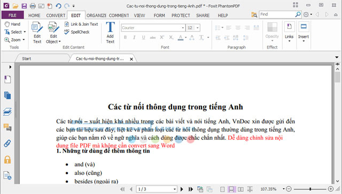This screenshot has width=342, height=194.
Task: Open the attachments paperclip panel
Action: [7, 143]
